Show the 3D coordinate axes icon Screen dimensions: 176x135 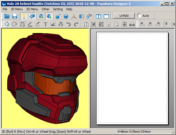pos(74,16)
